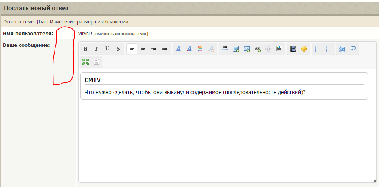This screenshot has height=187, width=381.
Task: Click the 'Ваше сообщение:' label
Action: point(26,45)
